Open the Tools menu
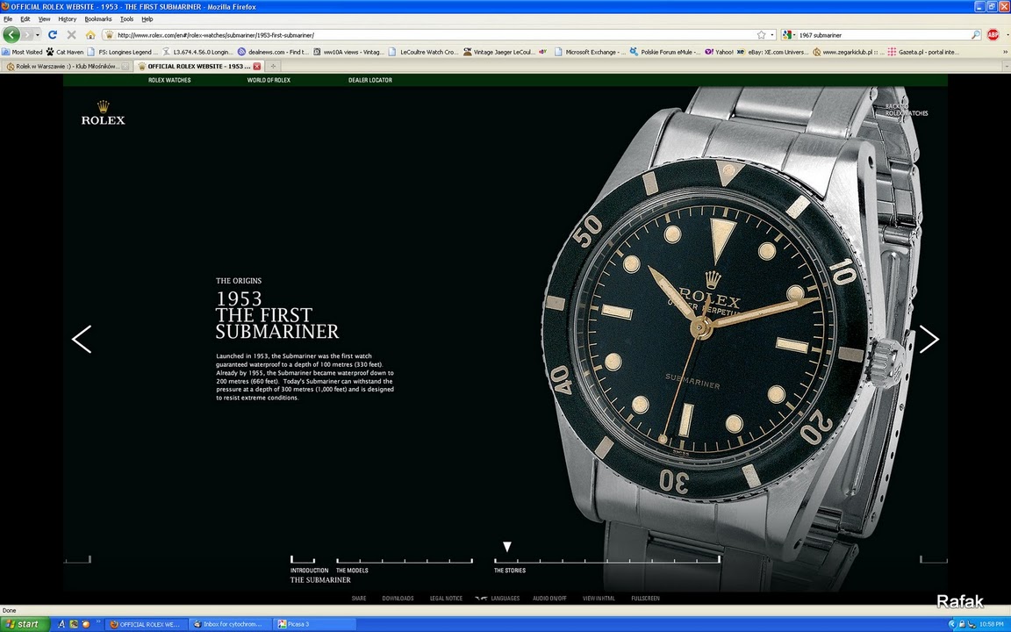The height and width of the screenshot is (632, 1011). (x=126, y=19)
